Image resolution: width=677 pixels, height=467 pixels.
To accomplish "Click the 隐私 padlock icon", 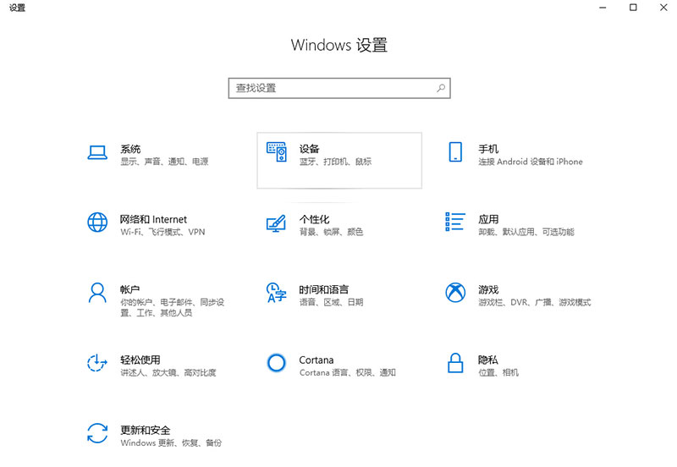I will pyautogui.click(x=455, y=363).
